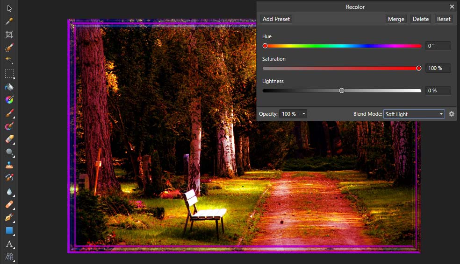This screenshot has height=264, width=460.
Task: Click the Merge button
Action: (396, 19)
